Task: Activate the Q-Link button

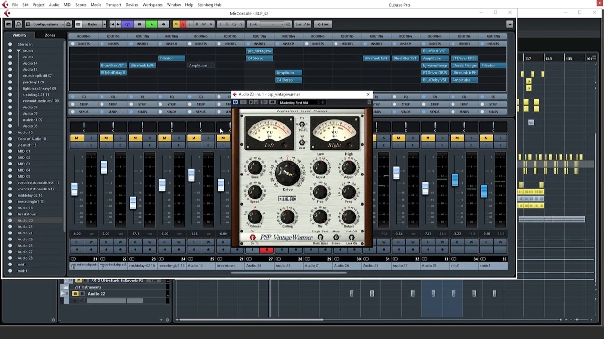Action: pos(323,24)
